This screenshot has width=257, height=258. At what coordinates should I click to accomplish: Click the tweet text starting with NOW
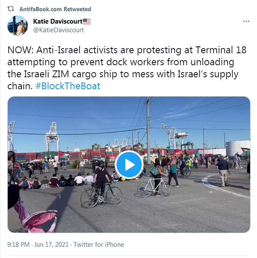(127, 68)
